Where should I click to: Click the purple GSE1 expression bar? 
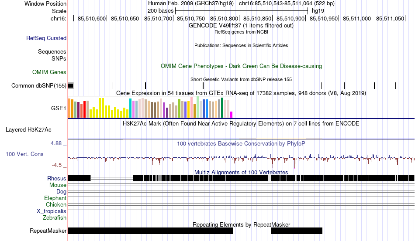(x=164, y=110)
